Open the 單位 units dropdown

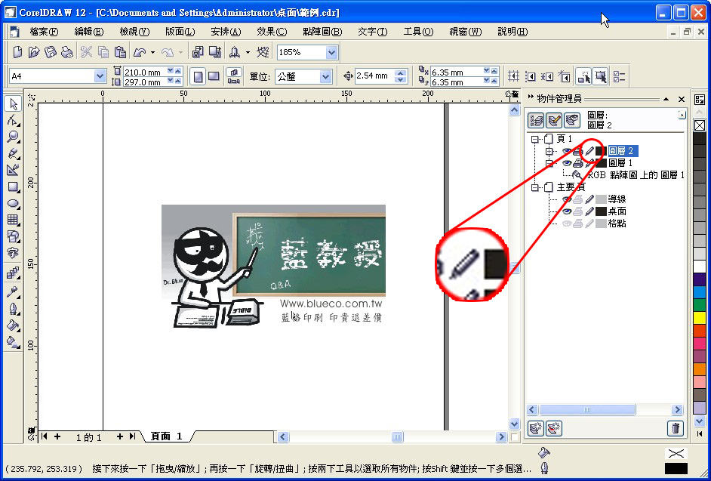[325, 77]
